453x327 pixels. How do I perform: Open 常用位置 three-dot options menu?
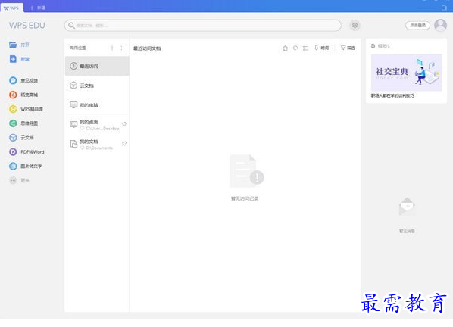coord(121,48)
